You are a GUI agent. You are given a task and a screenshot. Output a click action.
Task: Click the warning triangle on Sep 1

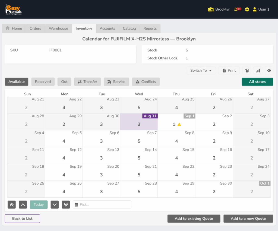179,124
